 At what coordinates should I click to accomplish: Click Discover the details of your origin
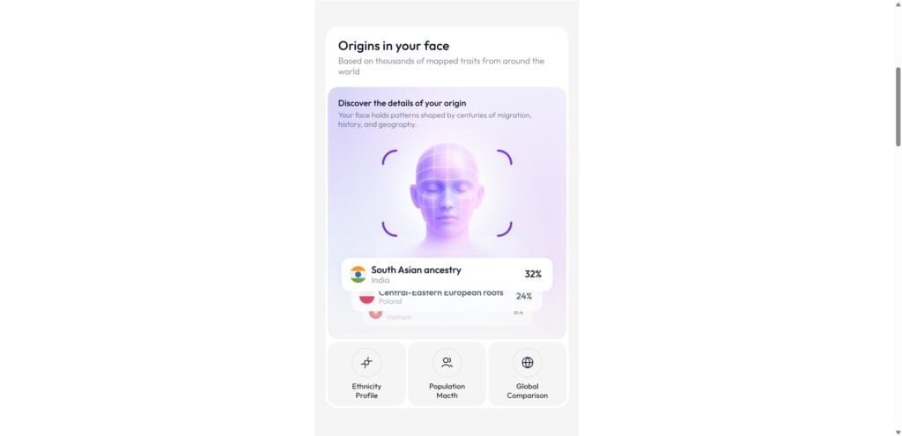click(x=402, y=104)
